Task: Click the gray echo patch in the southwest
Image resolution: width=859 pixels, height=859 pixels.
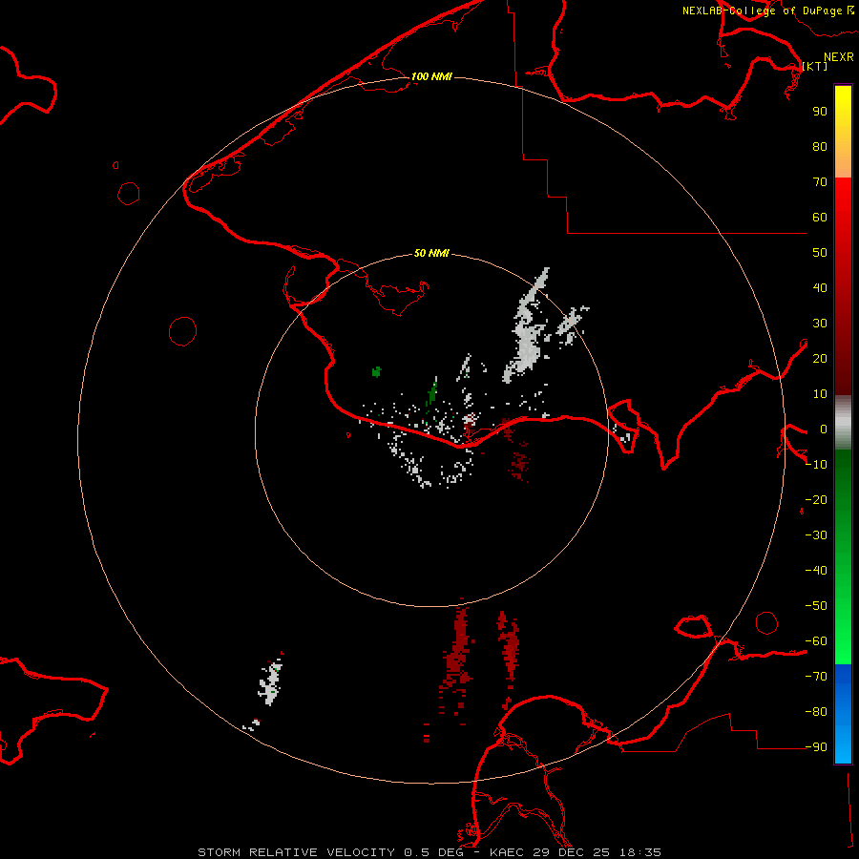Action: 270,684
